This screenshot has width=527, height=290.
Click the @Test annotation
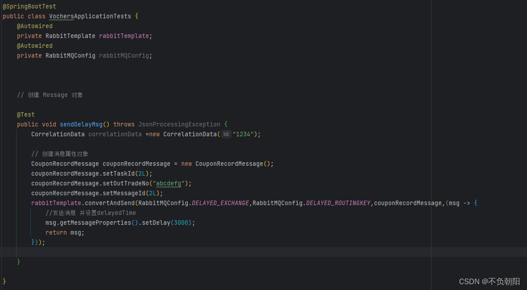click(26, 115)
